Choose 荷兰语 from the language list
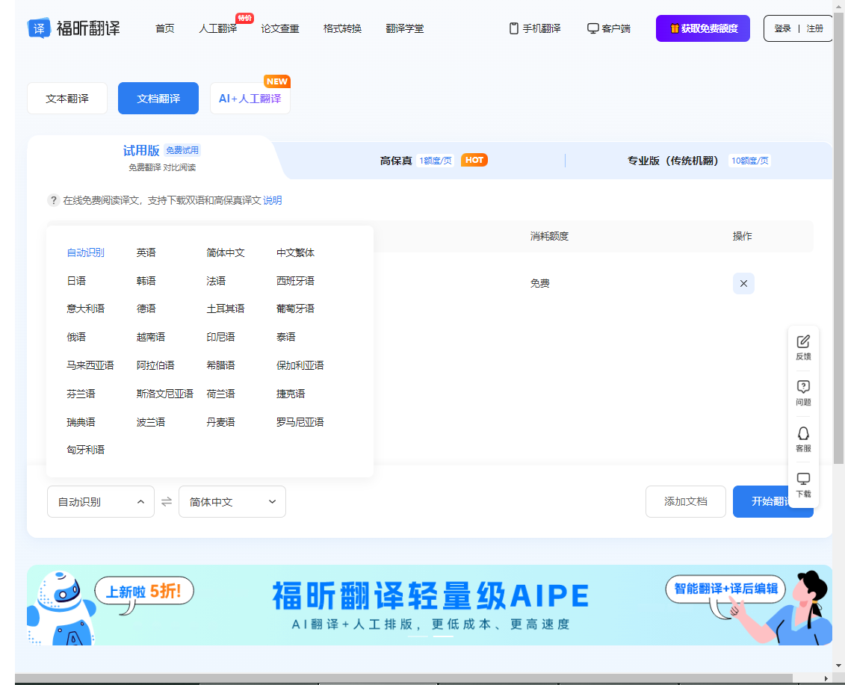 221,394
